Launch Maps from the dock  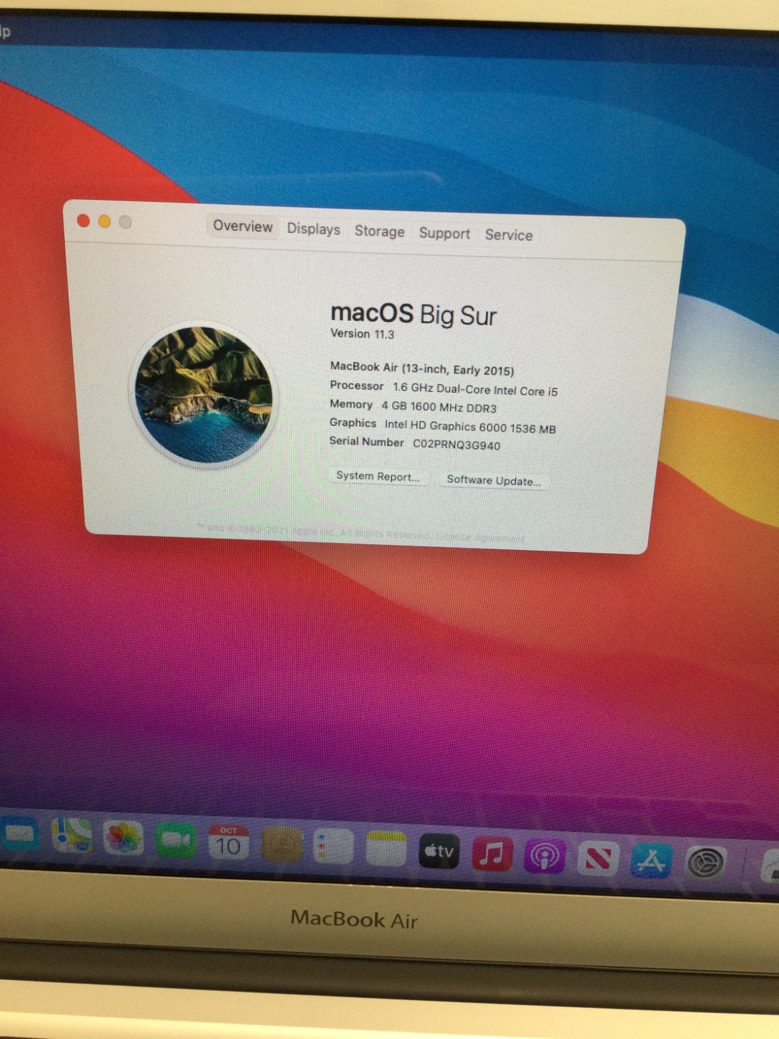pos(71,836)
